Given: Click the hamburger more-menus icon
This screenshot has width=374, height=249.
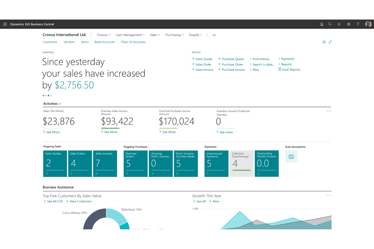Looking at the screenshot, I should (x=214, y=35).
